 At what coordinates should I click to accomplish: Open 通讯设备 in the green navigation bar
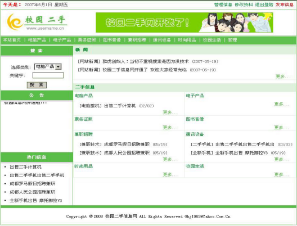coord(162,40)
